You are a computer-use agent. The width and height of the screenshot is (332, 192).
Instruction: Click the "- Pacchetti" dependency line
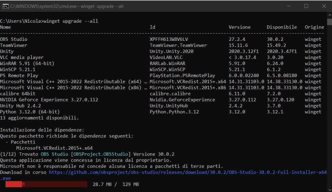pyautogui.click(x=20, y=142)
